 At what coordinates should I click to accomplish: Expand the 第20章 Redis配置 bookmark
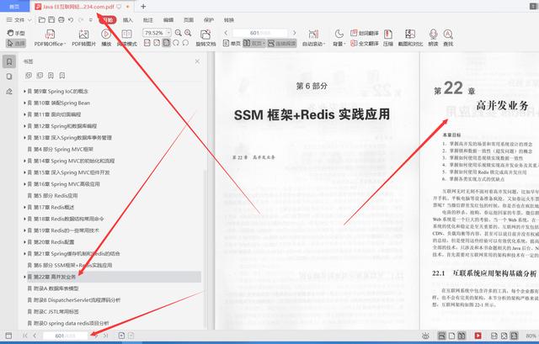(x=24, y=242)
